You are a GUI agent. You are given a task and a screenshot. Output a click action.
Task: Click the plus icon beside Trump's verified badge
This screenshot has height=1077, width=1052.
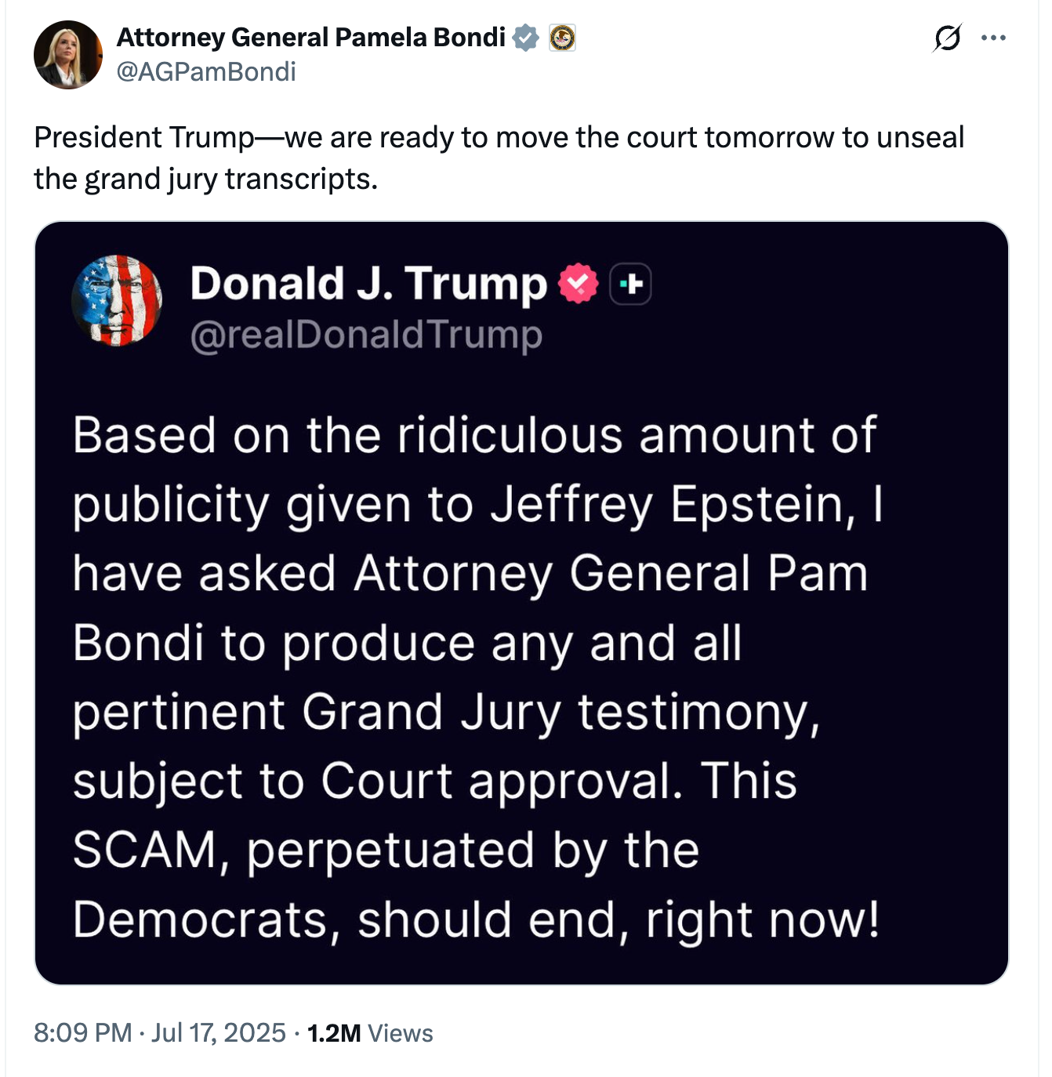(x=630, y=283)
